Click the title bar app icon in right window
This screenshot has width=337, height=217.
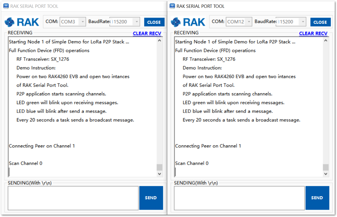pyautogui.click(x=172, y=6)
